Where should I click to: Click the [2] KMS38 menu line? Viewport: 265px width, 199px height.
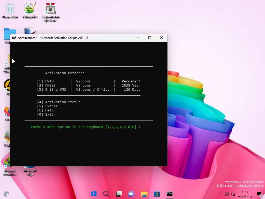point(89,86)
